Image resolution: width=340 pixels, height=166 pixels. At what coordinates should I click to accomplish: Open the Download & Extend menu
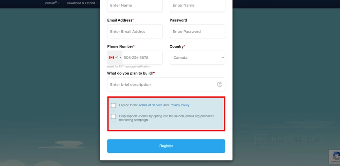pos(82,3)
